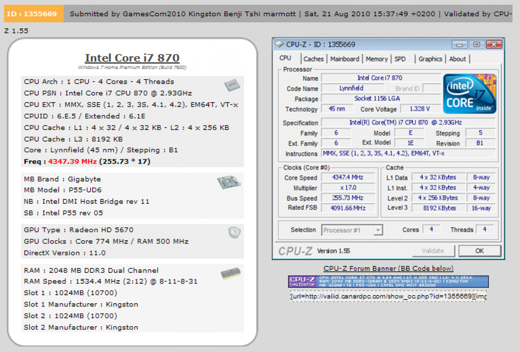Click the Technology value 45 nm
Image resolution: width=520 pixels, height=352 pixels.
337,109
